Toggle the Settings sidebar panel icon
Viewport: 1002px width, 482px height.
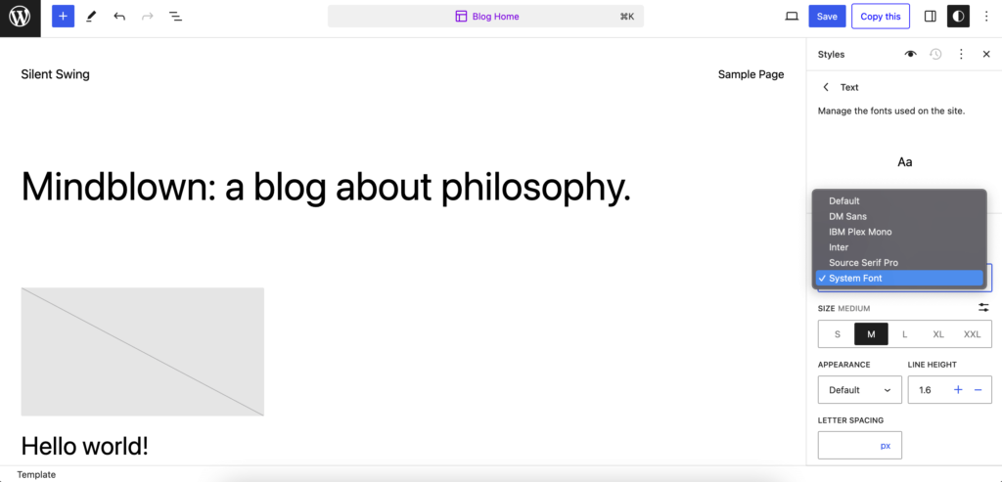pyautogui.click(x=930, y=17)
